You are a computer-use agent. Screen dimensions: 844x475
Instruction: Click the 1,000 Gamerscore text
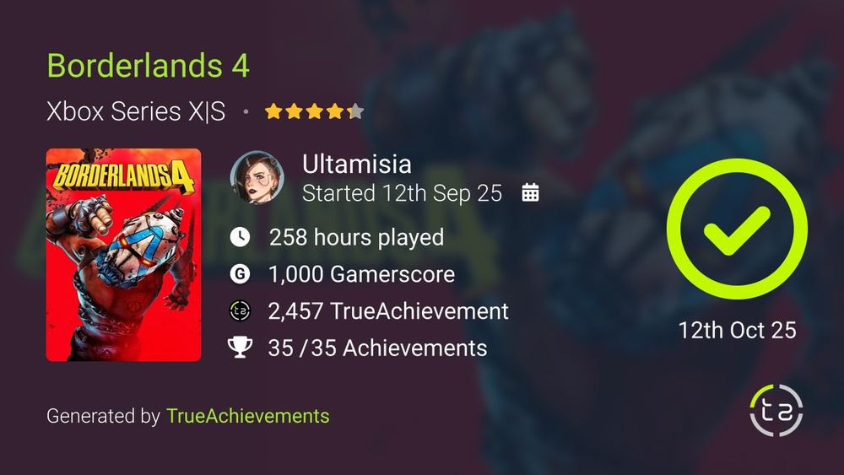coord(362,274)
